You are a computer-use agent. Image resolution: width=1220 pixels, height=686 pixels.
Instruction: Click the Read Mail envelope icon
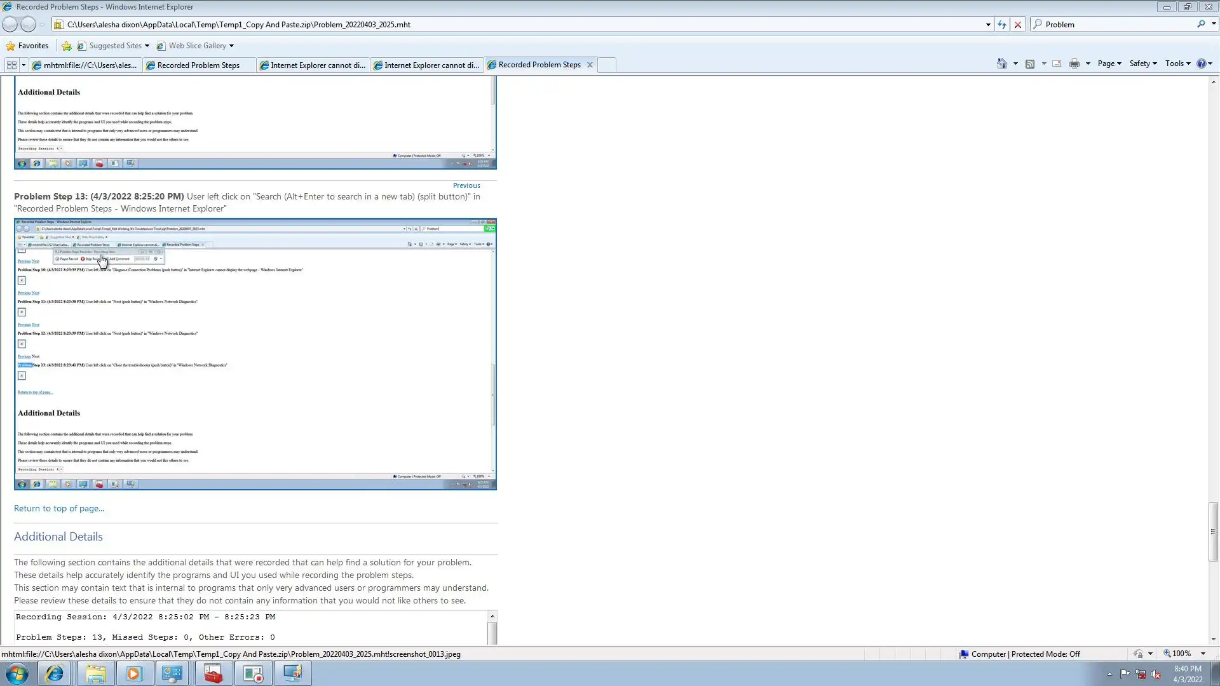point(1057,64)
